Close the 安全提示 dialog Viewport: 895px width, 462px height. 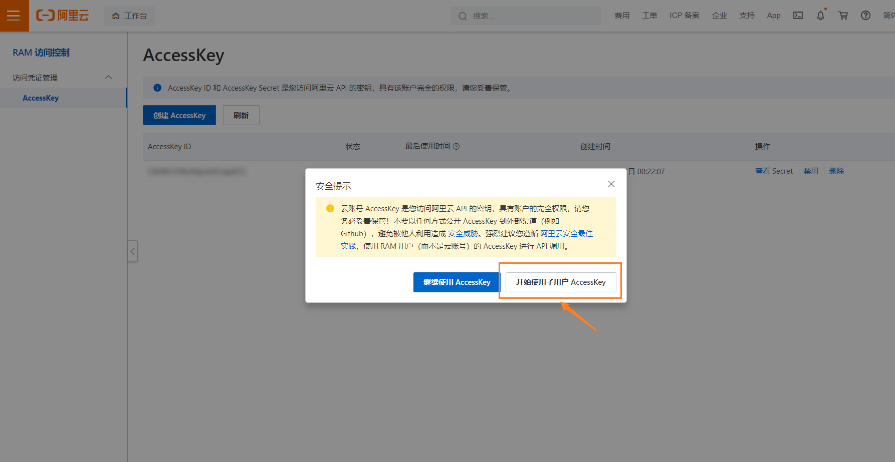(x=611, y=184)
